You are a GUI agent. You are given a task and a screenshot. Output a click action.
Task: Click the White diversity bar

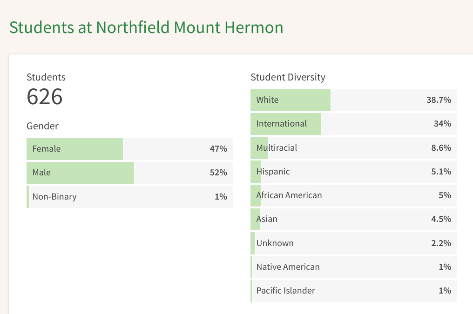pos(353,100)
